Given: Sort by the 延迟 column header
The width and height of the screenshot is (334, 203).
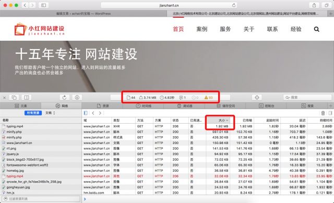Looking at the screenshot, I should click(x=293, y=121).
